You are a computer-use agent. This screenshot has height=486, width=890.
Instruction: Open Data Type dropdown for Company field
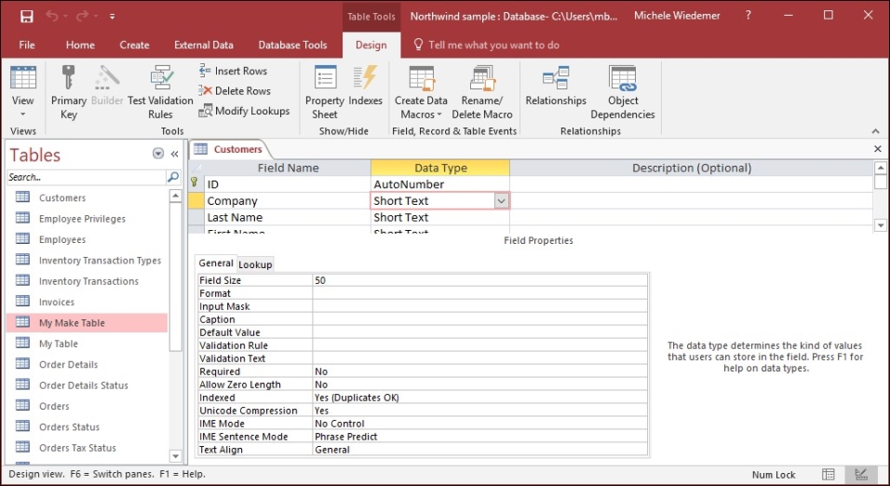click(501, 201)
